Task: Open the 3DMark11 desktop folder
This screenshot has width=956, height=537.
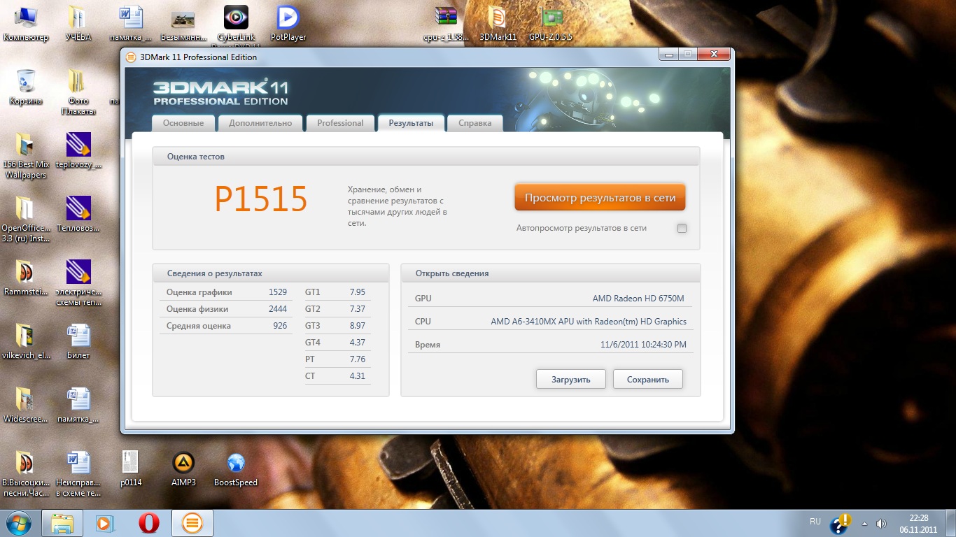Action: [x=498, y=22]
